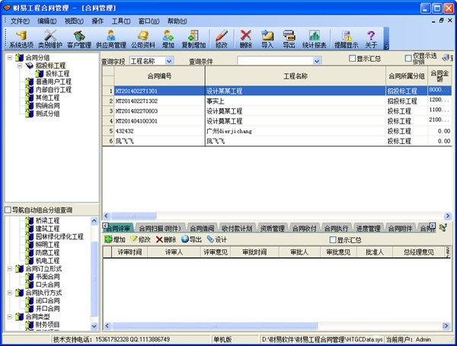
Task: Click the 合同所属分组 column header
Action: point(407,76)
